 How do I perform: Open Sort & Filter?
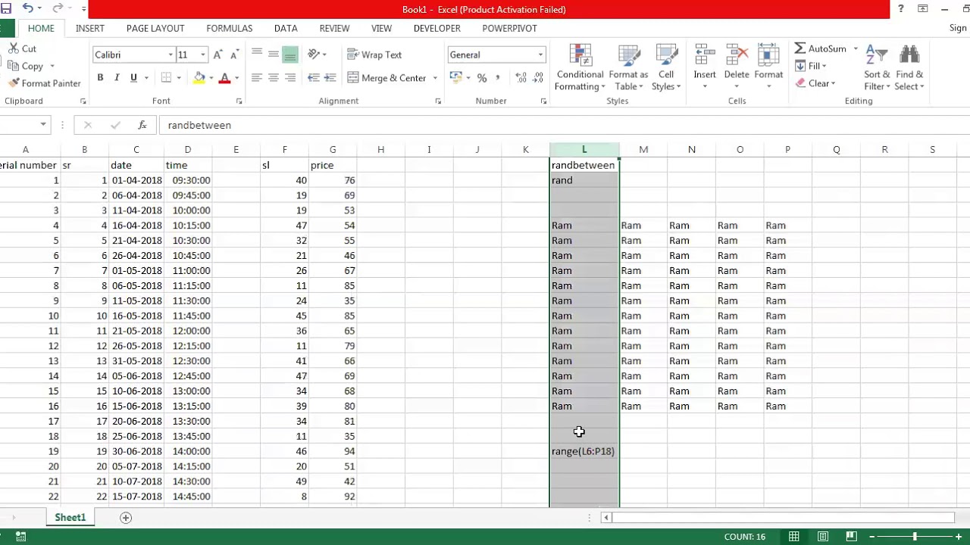[x=877, y=68]
